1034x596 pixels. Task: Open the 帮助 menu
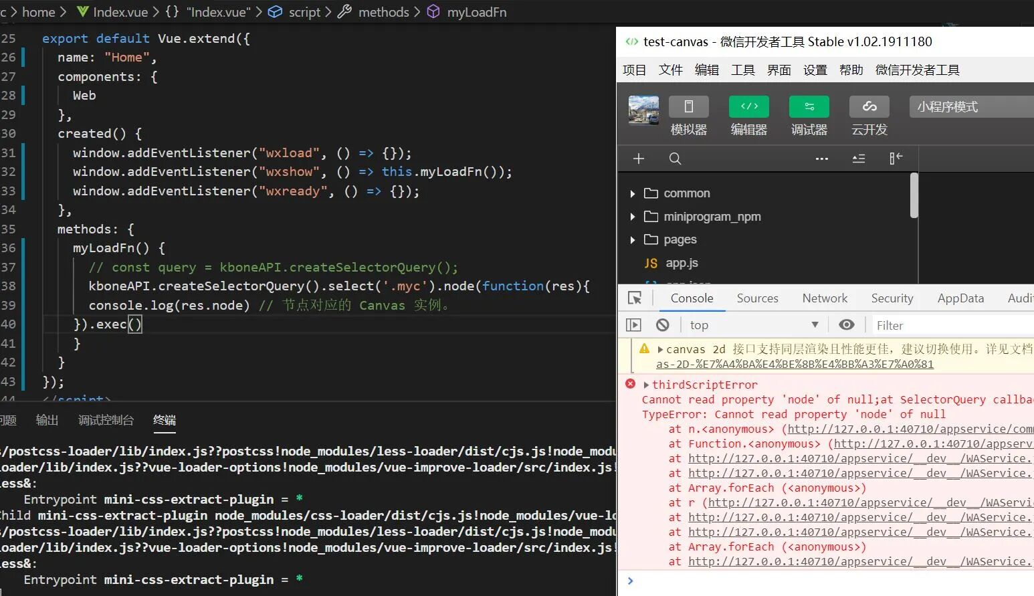tap(851, 70)
